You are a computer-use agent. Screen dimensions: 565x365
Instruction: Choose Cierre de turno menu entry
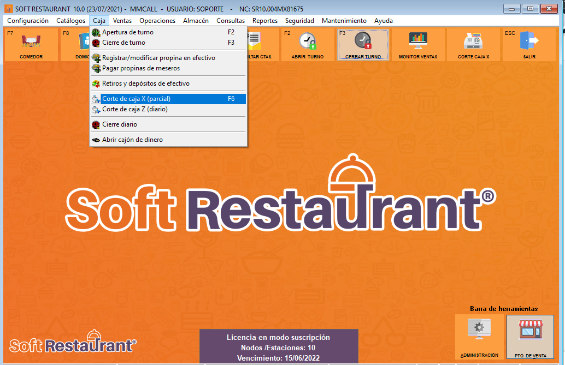(123, 43)
